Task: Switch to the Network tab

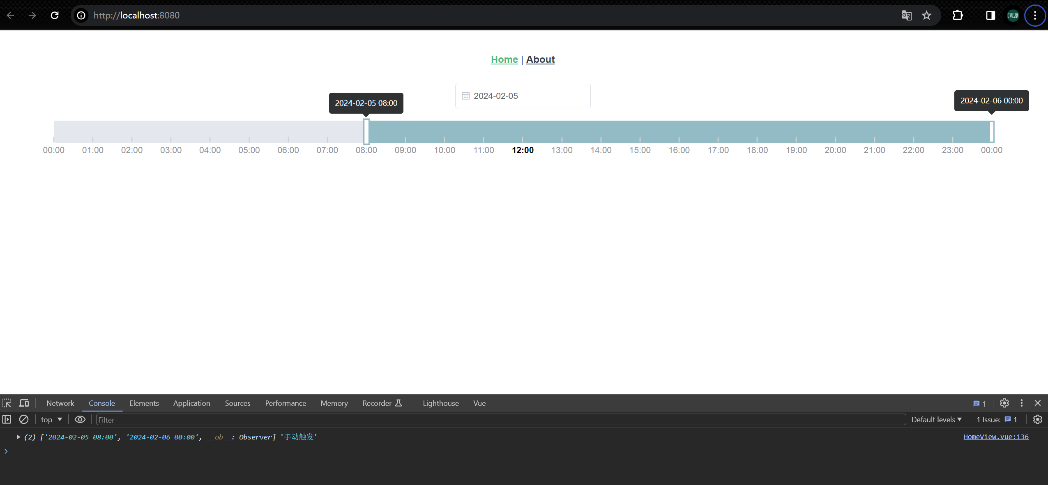Action: (60, 403)
